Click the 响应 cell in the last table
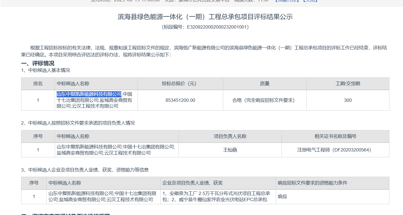This screenshot has width=403, height=215. 332,197
